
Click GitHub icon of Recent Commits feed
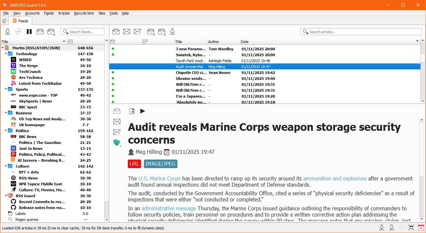[13, 202]
